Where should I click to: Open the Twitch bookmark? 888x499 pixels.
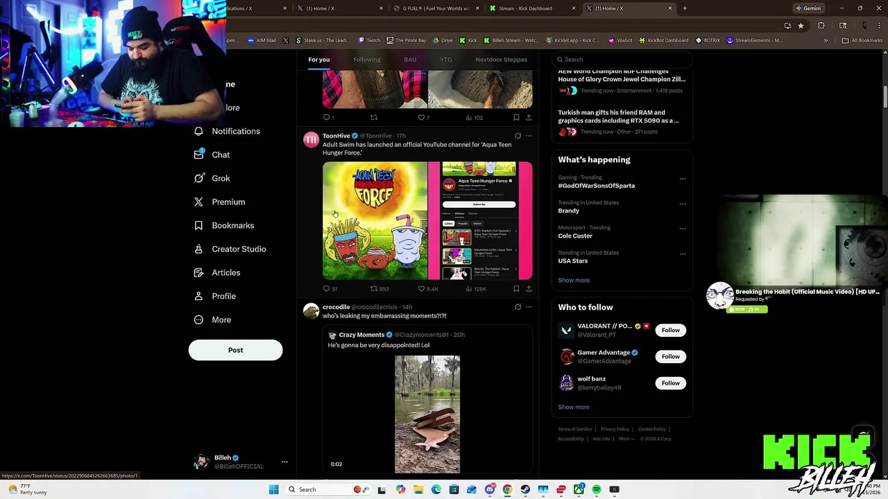click(x=370, y=40)
